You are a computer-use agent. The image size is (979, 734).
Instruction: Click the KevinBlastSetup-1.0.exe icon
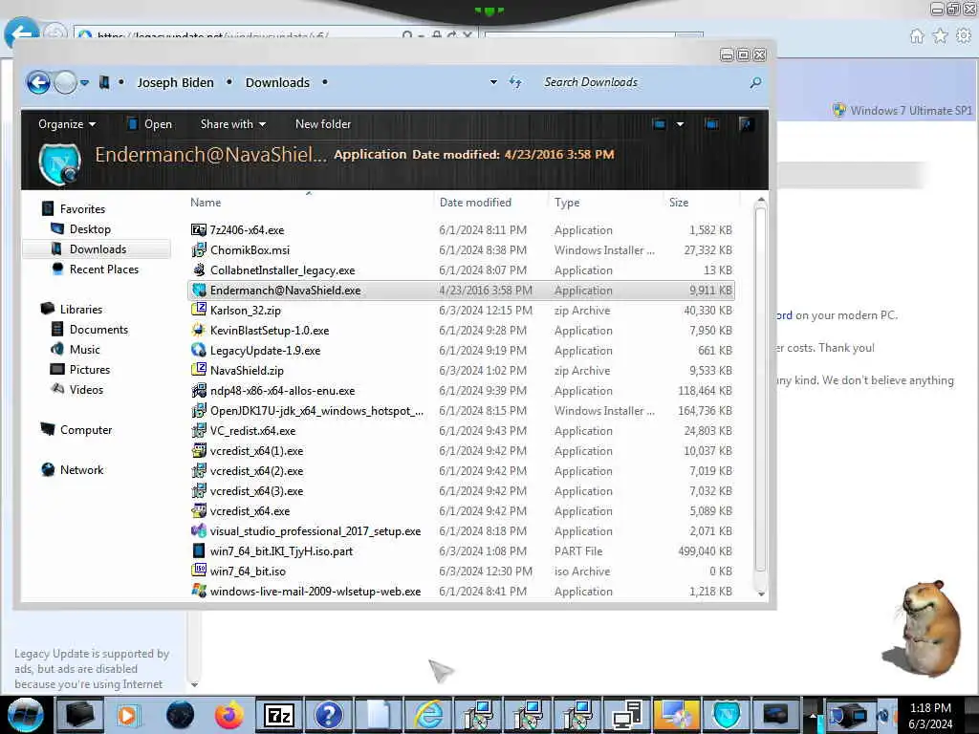click(199, 330)
